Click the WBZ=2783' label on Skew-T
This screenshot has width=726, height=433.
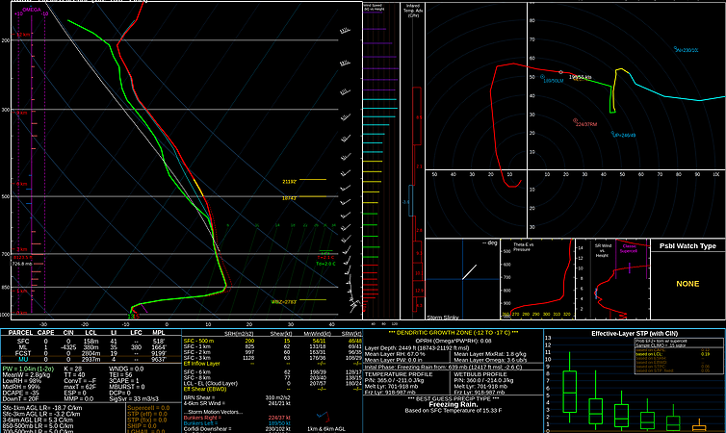click(x=283, y=302)
